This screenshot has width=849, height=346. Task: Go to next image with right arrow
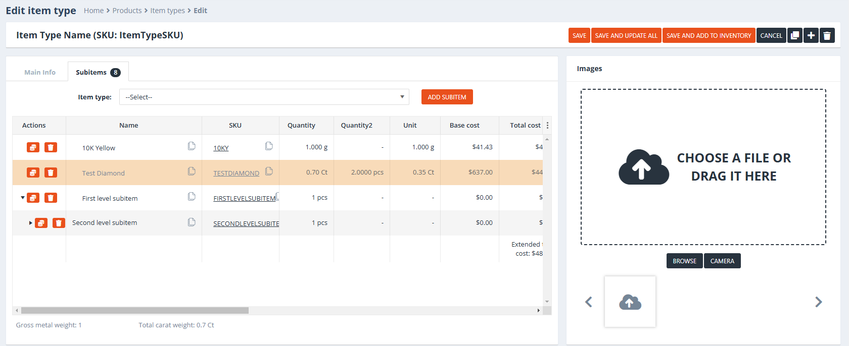coord(818,302)
